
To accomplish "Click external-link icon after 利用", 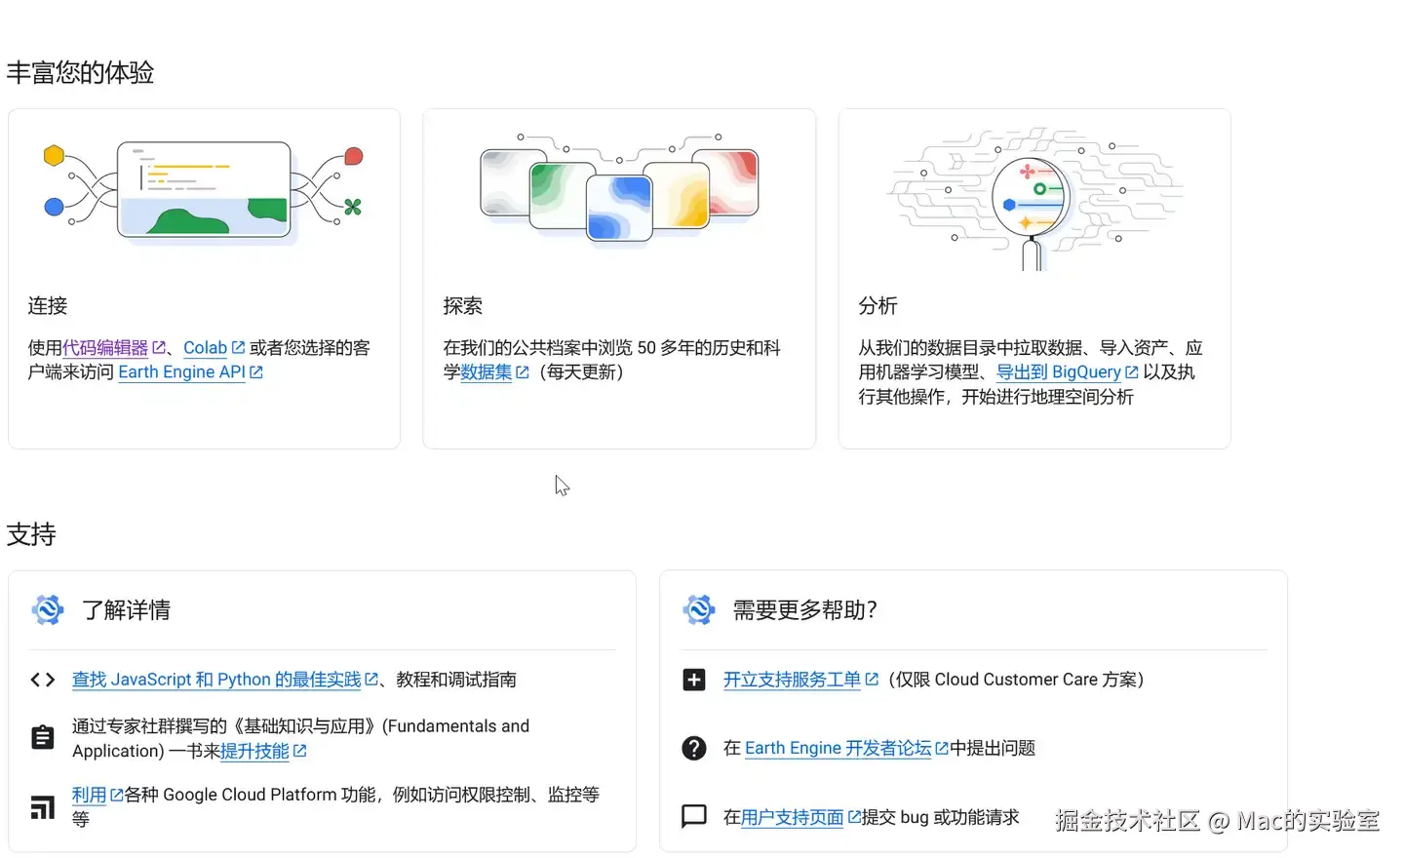I will tap(117, 795).
